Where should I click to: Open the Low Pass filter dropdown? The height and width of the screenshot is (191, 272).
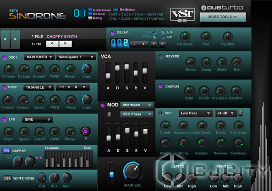[195, 113]
